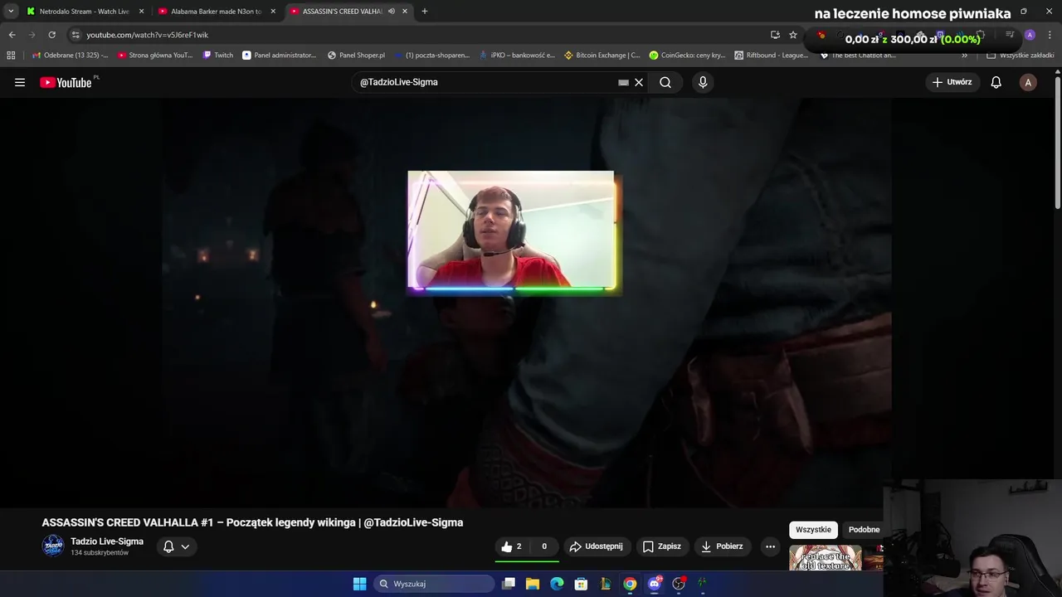Open Panel Shoper.pl bookmark
This screenshot has height=597, width=1062.
357,56
